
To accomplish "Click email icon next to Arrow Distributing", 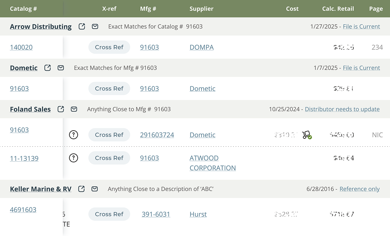I will click(x=95, y=26).
